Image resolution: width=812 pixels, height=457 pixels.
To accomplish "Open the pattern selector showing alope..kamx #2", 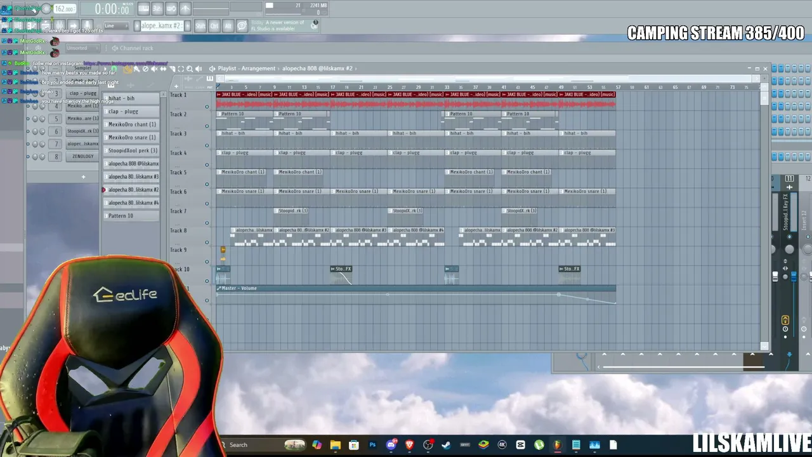I will pos(161,25).
